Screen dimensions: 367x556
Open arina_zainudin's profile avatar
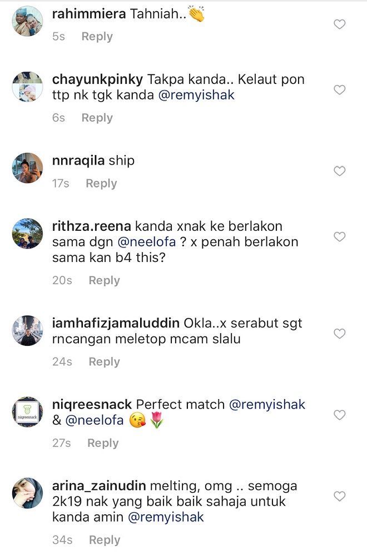tap(27, 493)
